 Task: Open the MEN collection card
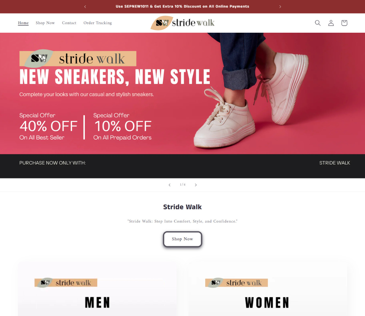pyautogui.click(x=97, y=289)
